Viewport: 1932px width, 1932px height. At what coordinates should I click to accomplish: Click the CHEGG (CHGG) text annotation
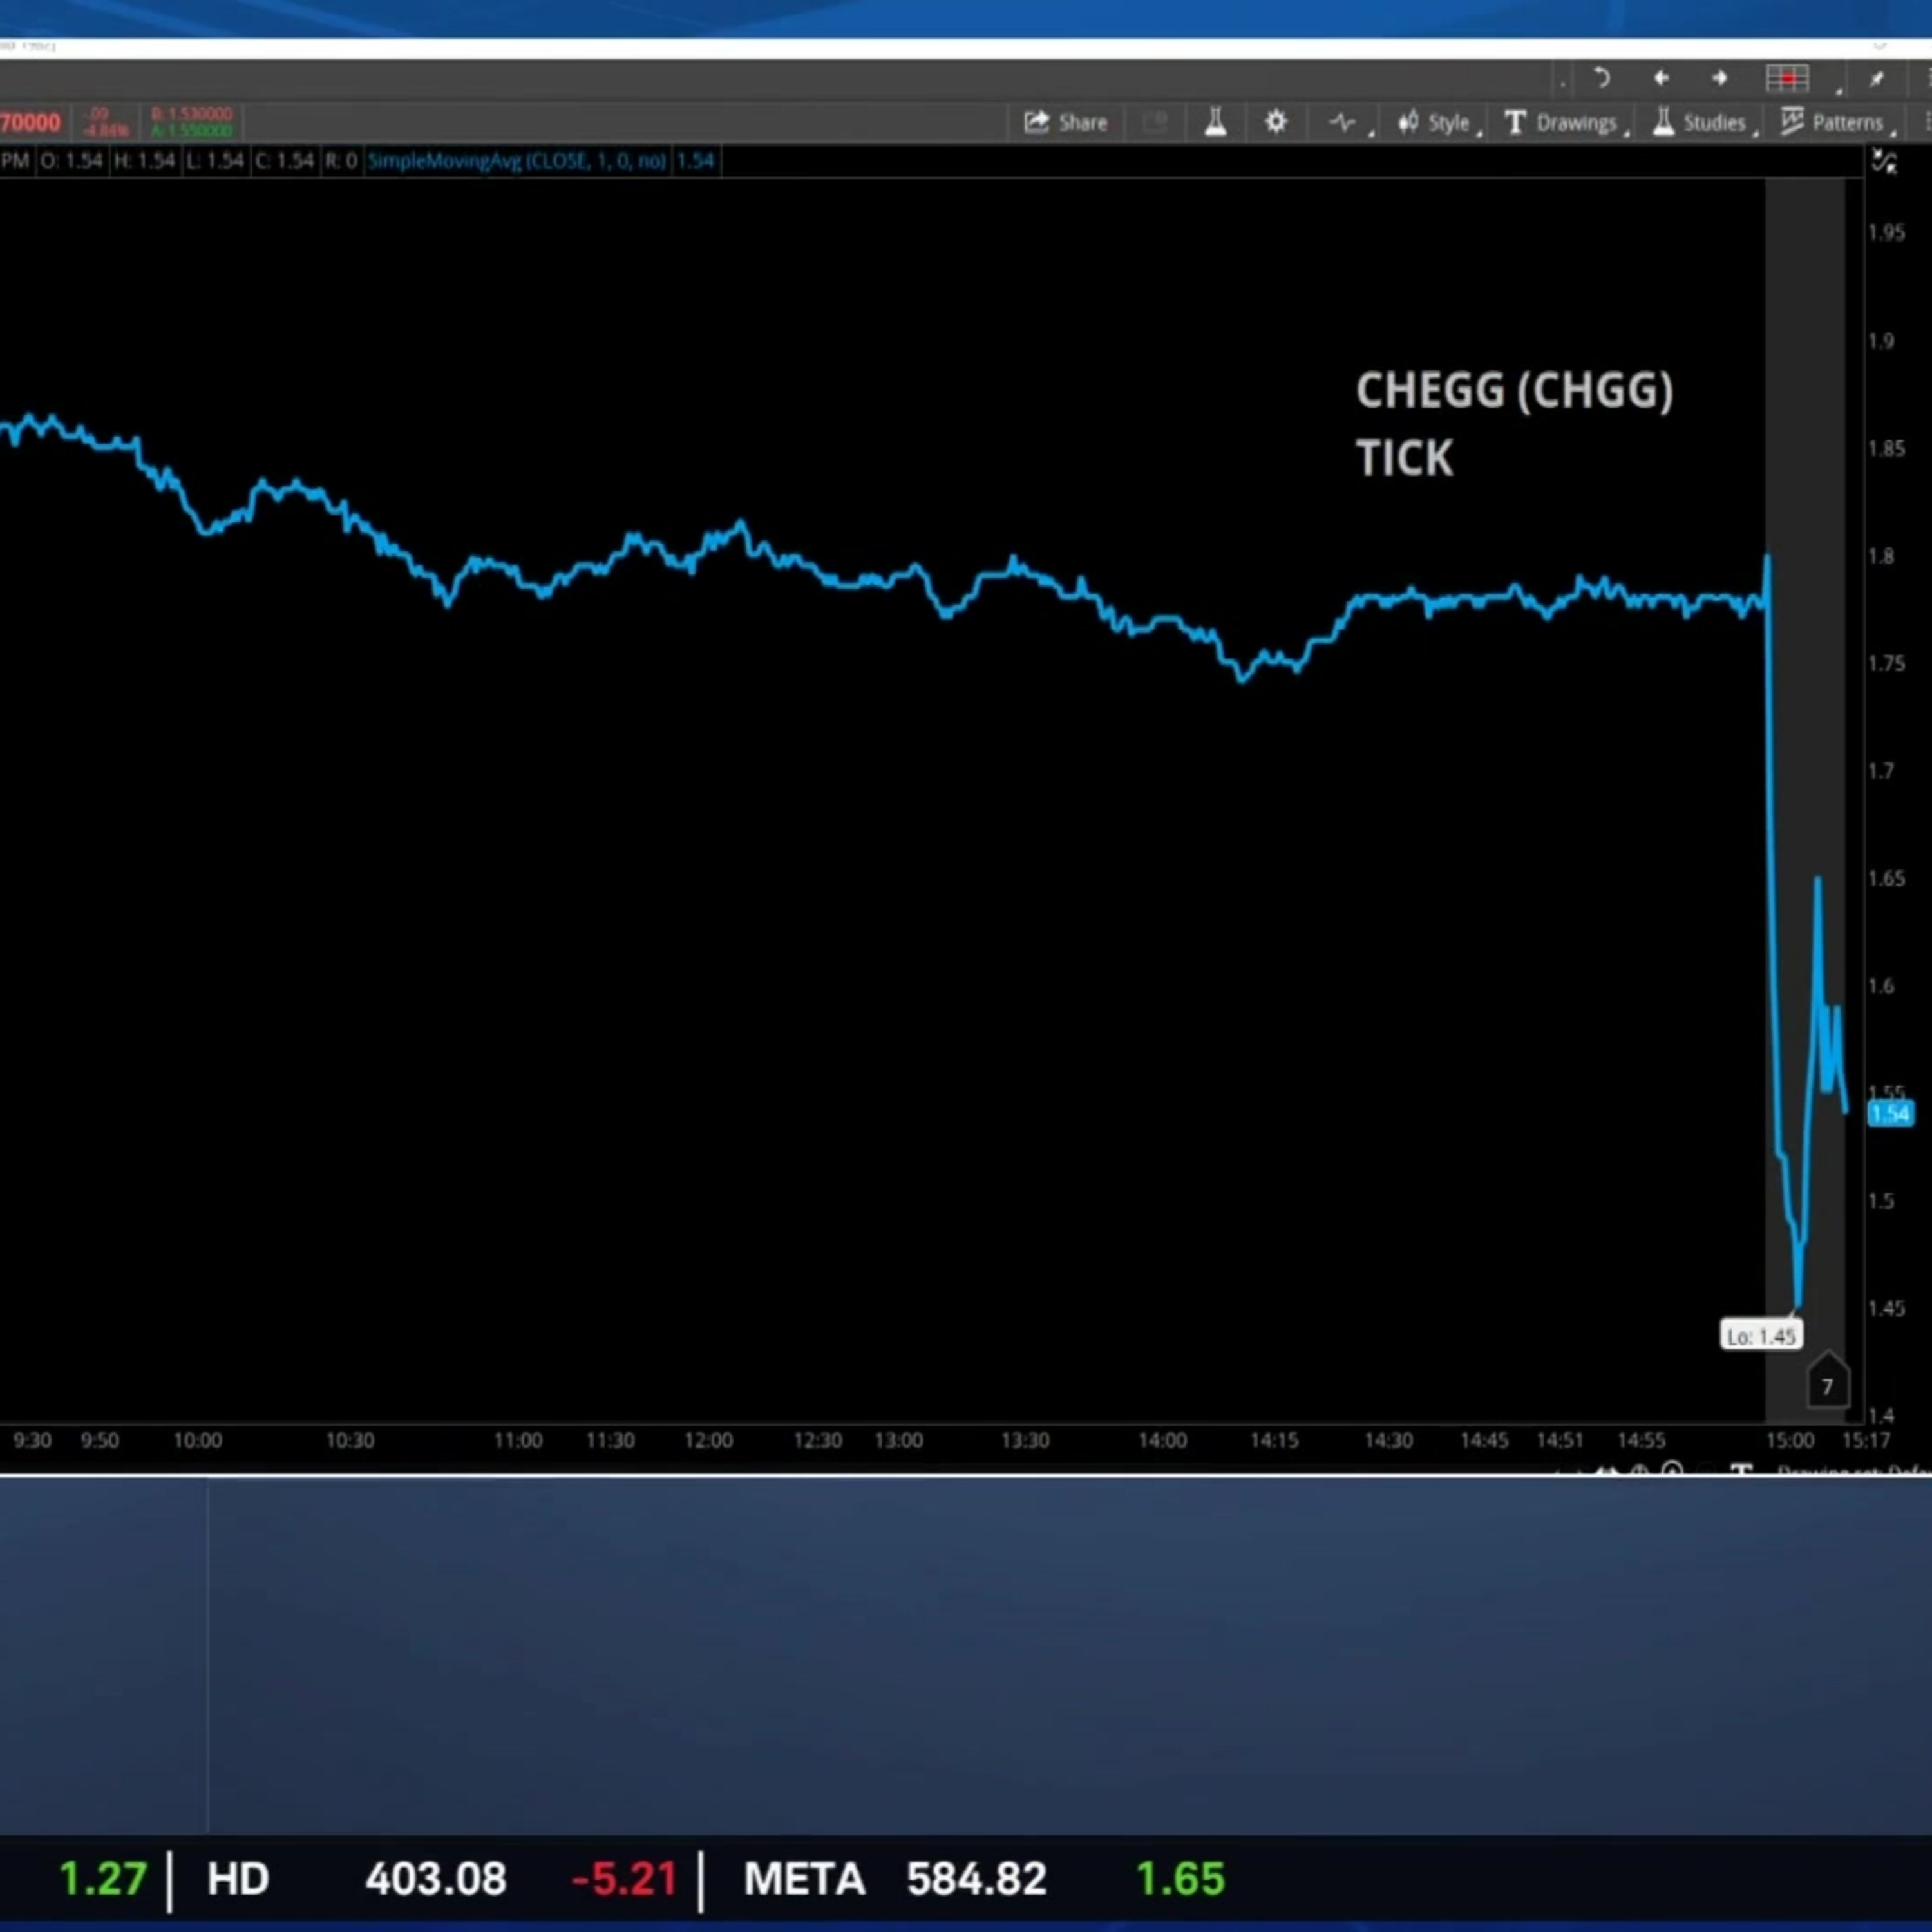pos(1514,391)
